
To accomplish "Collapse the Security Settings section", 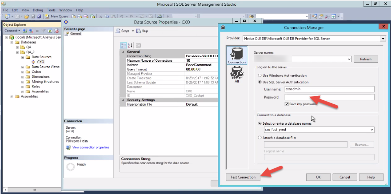I will click(123, 100).
